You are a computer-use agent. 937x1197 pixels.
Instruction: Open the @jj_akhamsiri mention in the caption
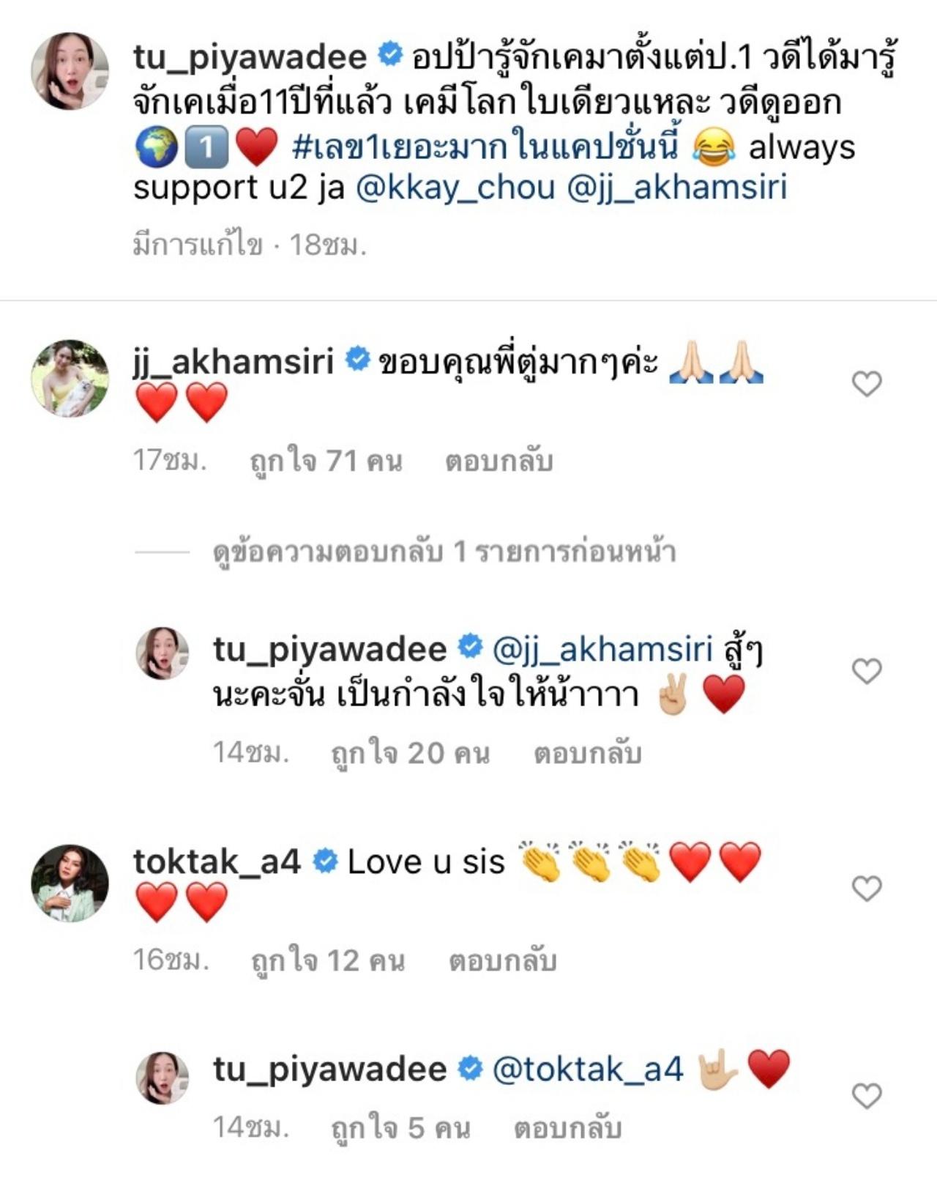point(677,188)
